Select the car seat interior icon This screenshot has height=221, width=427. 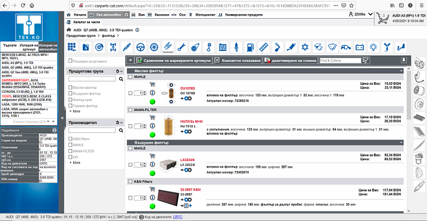tap(400, 47)
